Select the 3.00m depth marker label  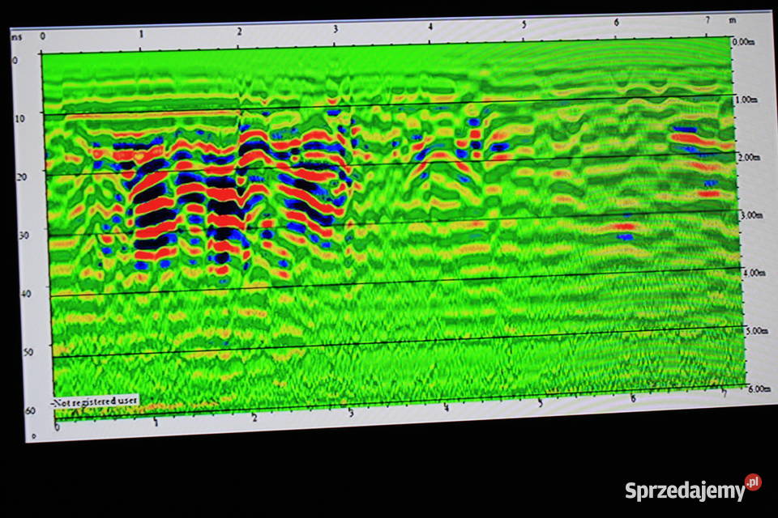[x=751, y=215]
